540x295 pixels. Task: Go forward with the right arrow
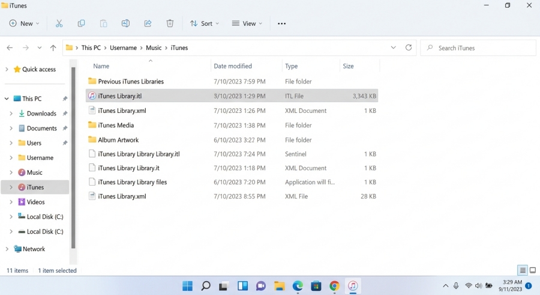pos(25,47)
